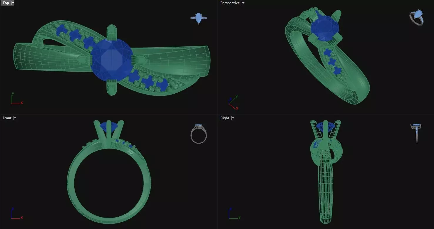Click the ring preview thumbnail in Top viewport

click(x=199, y=18)
